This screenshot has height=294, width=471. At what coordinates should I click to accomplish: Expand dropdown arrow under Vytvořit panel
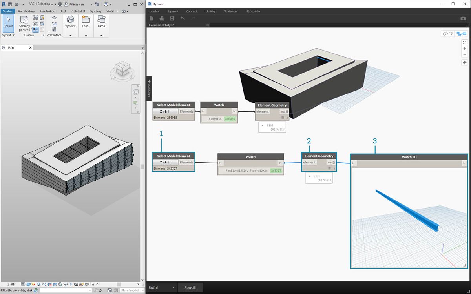[x=70, y=36]
